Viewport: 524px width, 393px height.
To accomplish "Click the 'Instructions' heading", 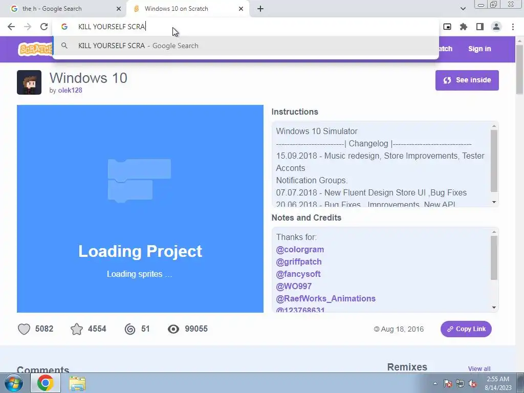I will 295,112.
